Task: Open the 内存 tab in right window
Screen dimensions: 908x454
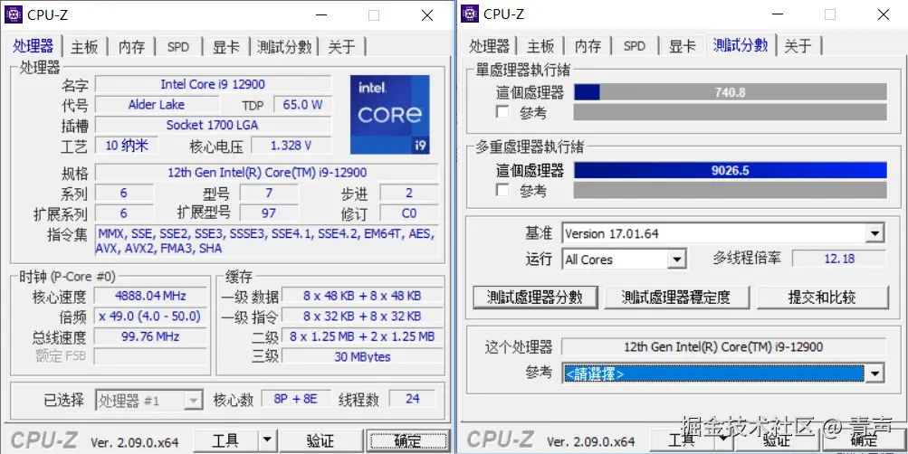Action: coord(588,46)
